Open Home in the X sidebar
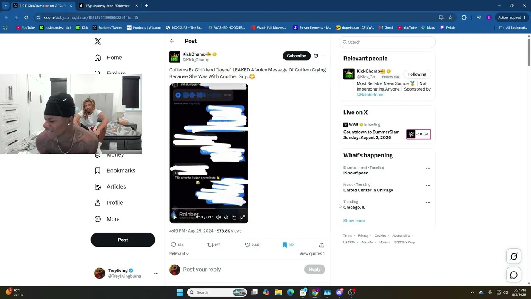Screen dimensions: 531x299 (108, 58)
